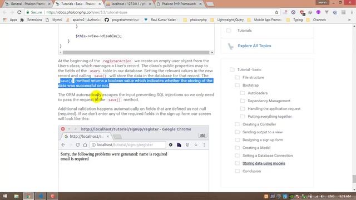The width and height of the screenshot is (356, 200).
Task: Click the purple circle extension icon
Action: tap(318, 12)
